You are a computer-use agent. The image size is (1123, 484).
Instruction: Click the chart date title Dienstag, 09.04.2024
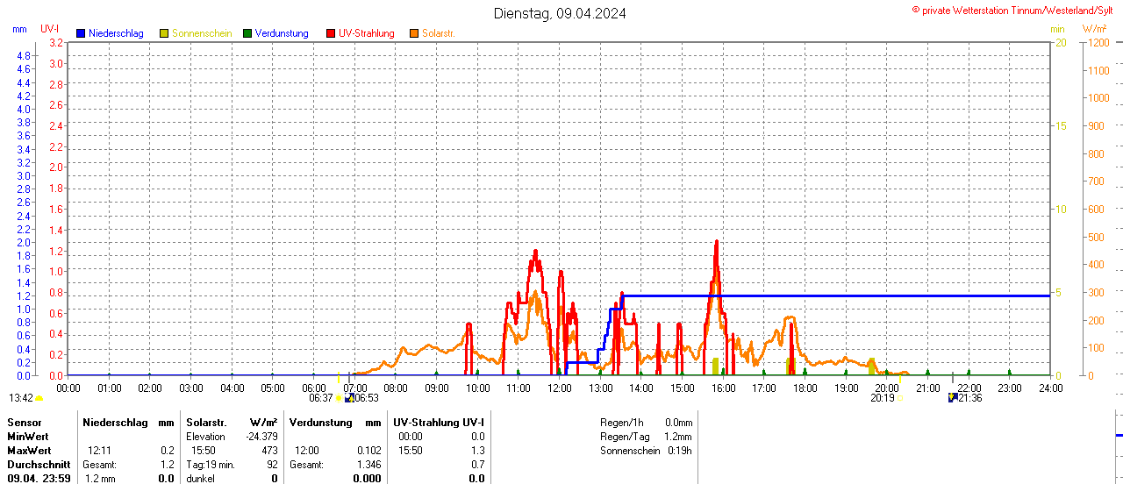pos(560,13)
